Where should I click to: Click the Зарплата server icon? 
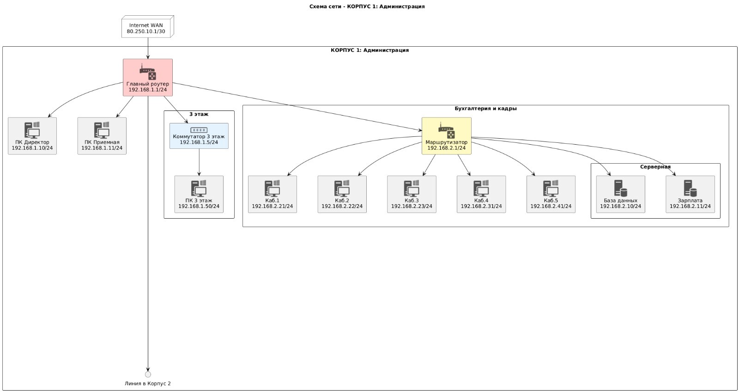pos(690,188)
